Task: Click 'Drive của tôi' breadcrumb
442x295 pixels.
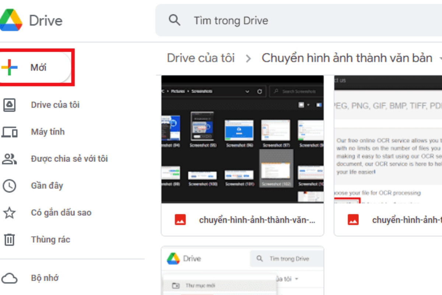Action: (x=201, y=58)
